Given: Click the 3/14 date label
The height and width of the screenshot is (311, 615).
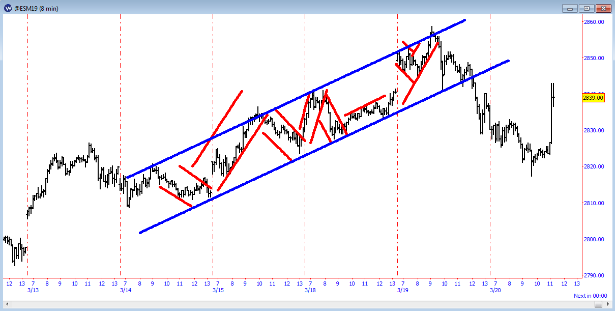Looking at the screenshot, I should [125, 290].
